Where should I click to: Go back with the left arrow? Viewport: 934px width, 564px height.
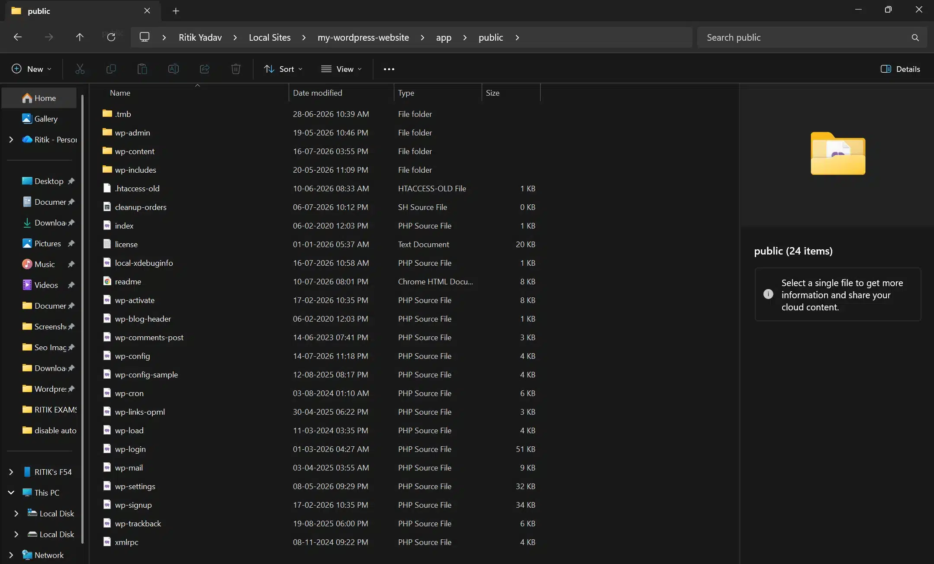[18, 37]
